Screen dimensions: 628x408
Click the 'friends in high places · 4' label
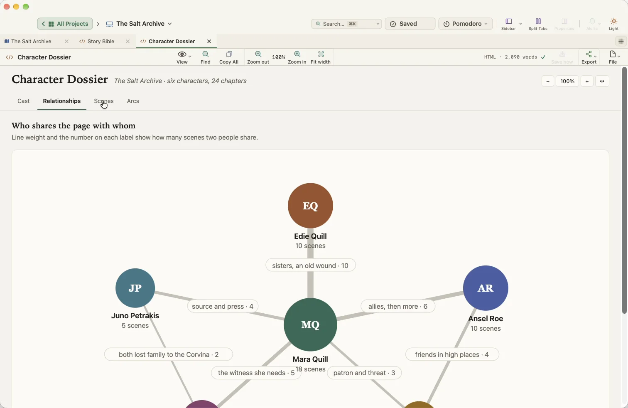452,354
